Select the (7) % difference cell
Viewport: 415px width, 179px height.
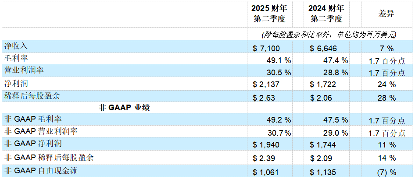tap(386, 171)
